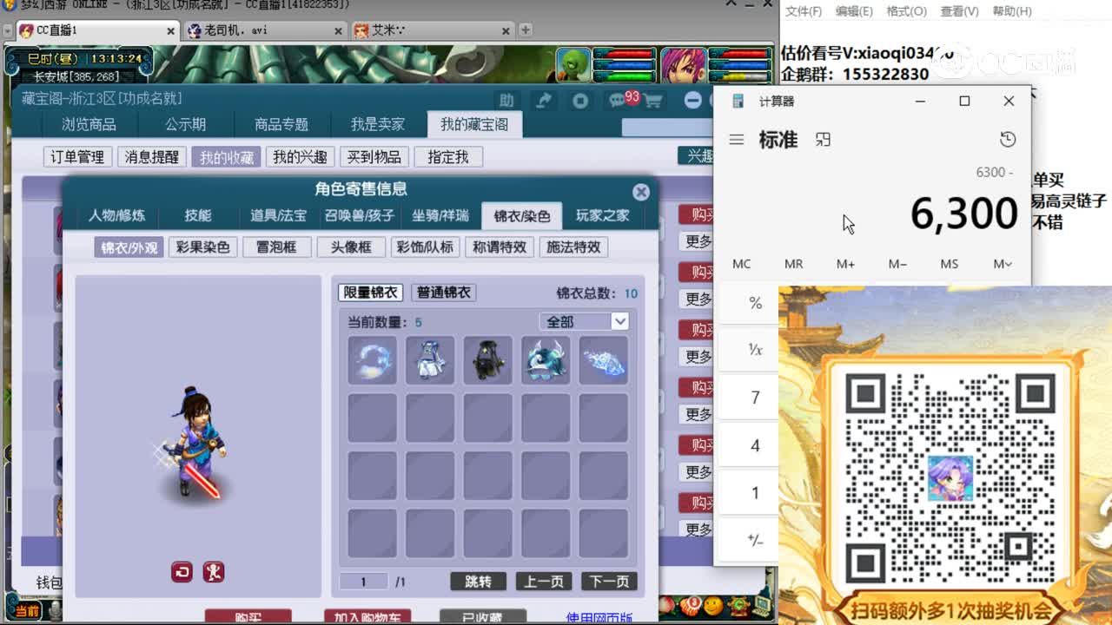Select 冒泡框 sub-tab

point(276,247)
